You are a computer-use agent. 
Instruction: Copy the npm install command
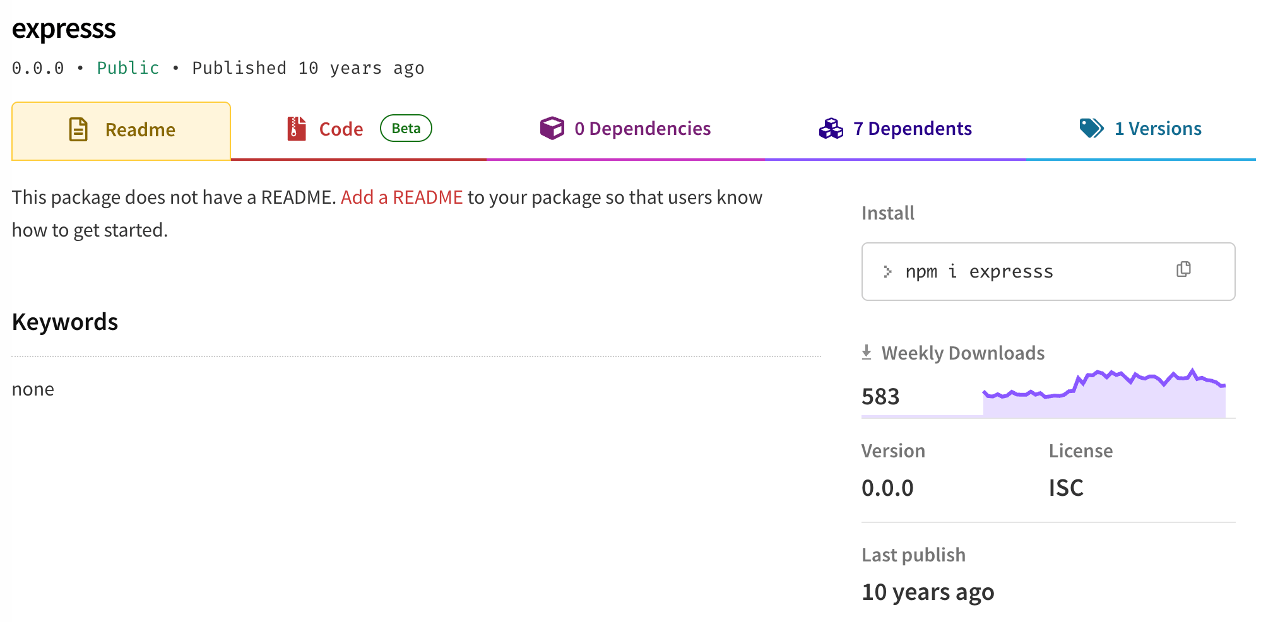pos(1183,270)
